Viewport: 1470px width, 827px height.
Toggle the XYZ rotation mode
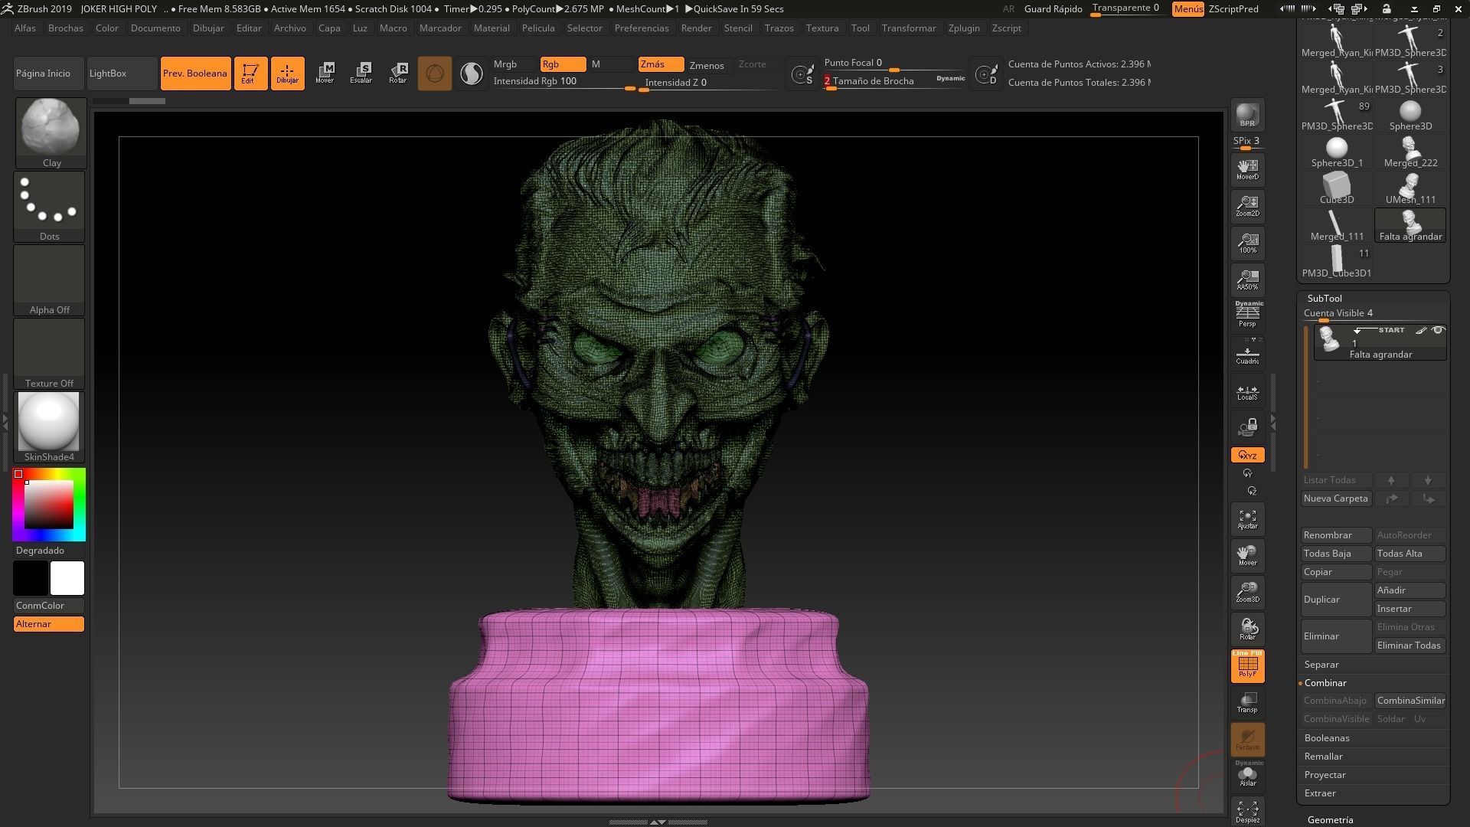(x=1247, y=455)
